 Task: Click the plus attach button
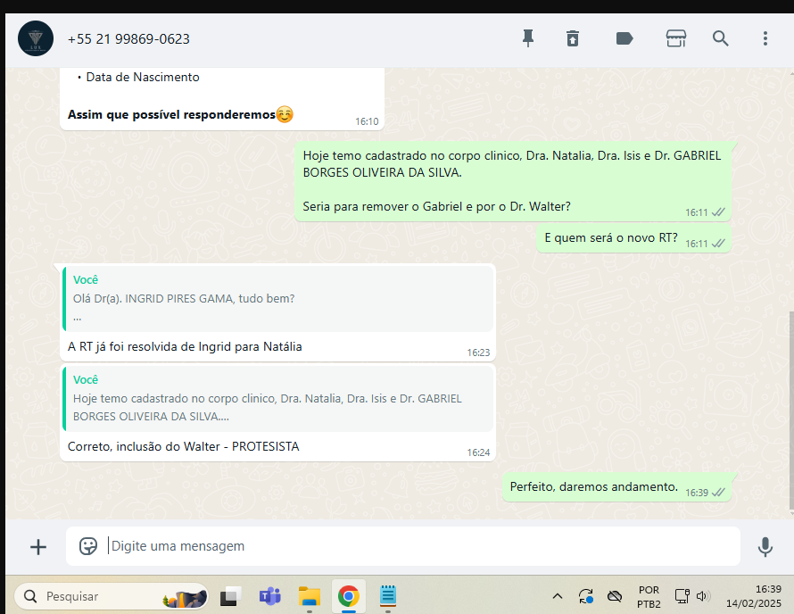click(x=38, y=546)
